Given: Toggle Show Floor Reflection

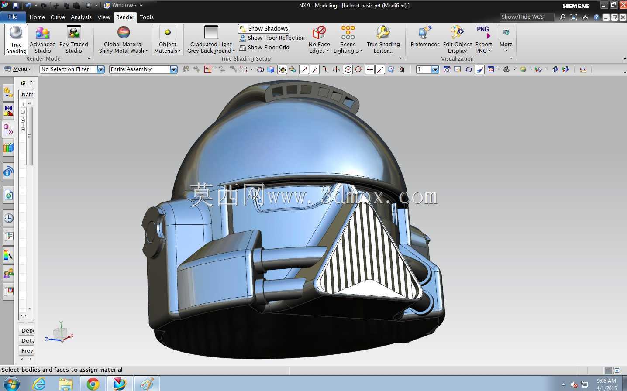Looking at the screenshot, I should [272, 38].
